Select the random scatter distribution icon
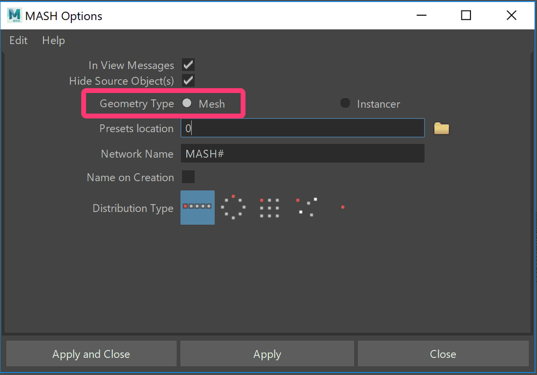Screen dimensions: 537x375 [307, 207]
